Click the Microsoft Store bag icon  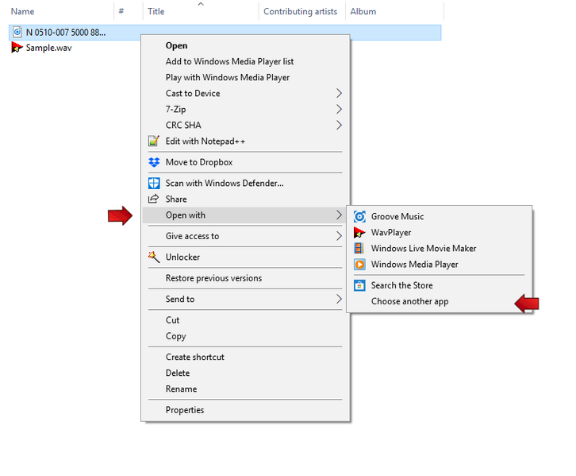pyautogui.click(x=359, y=285)
